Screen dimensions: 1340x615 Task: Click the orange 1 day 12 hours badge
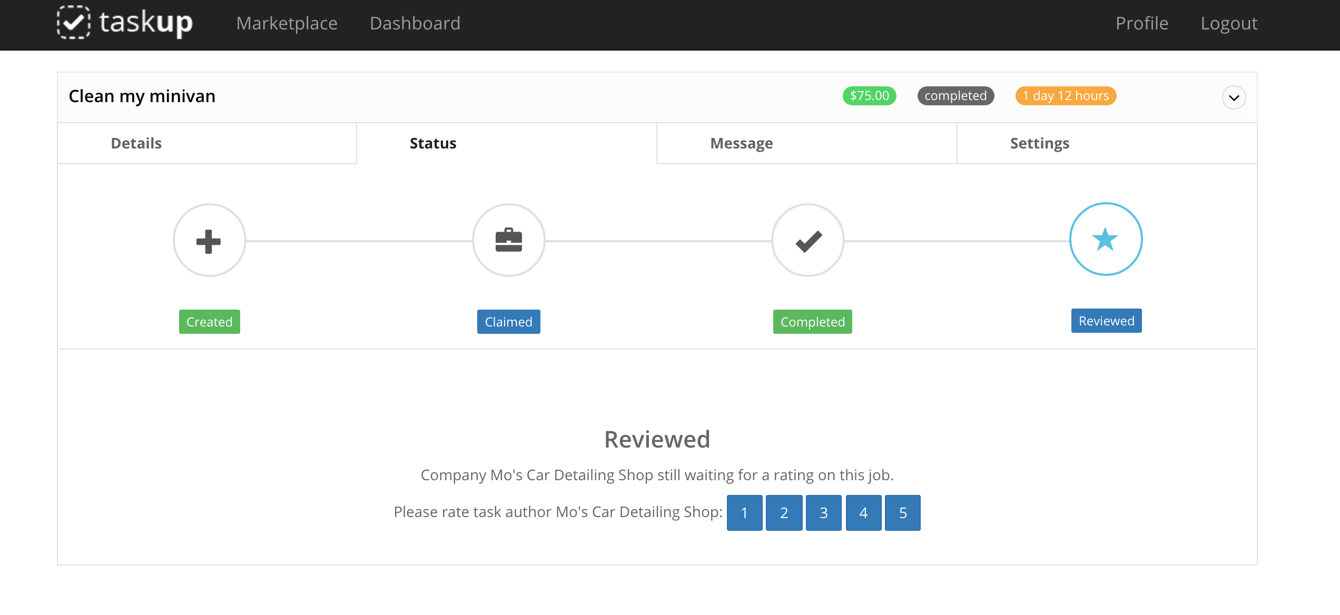click(x=1066, y=96)
